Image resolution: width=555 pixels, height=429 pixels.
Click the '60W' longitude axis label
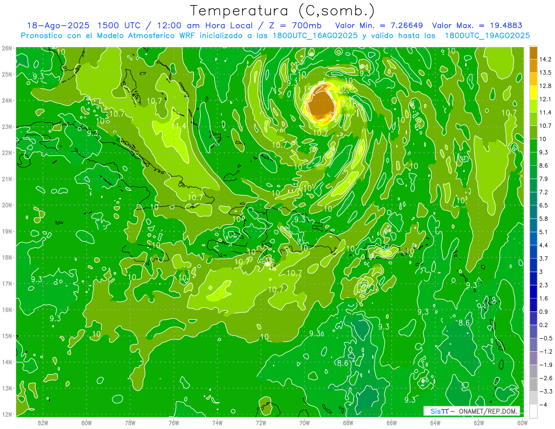pos(523,423)
